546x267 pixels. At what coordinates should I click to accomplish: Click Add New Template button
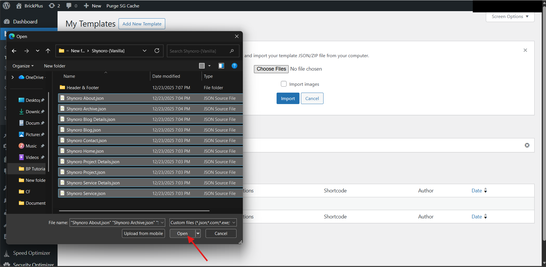(142, 24)
